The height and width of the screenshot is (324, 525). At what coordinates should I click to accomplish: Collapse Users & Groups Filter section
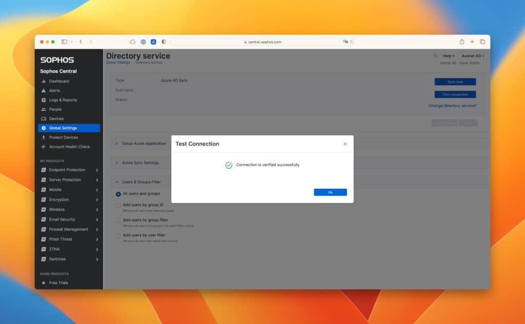(x=116, y=182)
